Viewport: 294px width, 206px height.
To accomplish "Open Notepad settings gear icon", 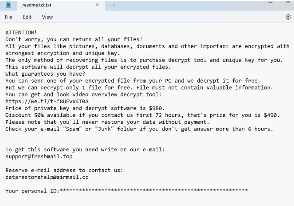I will coord(288,17).
